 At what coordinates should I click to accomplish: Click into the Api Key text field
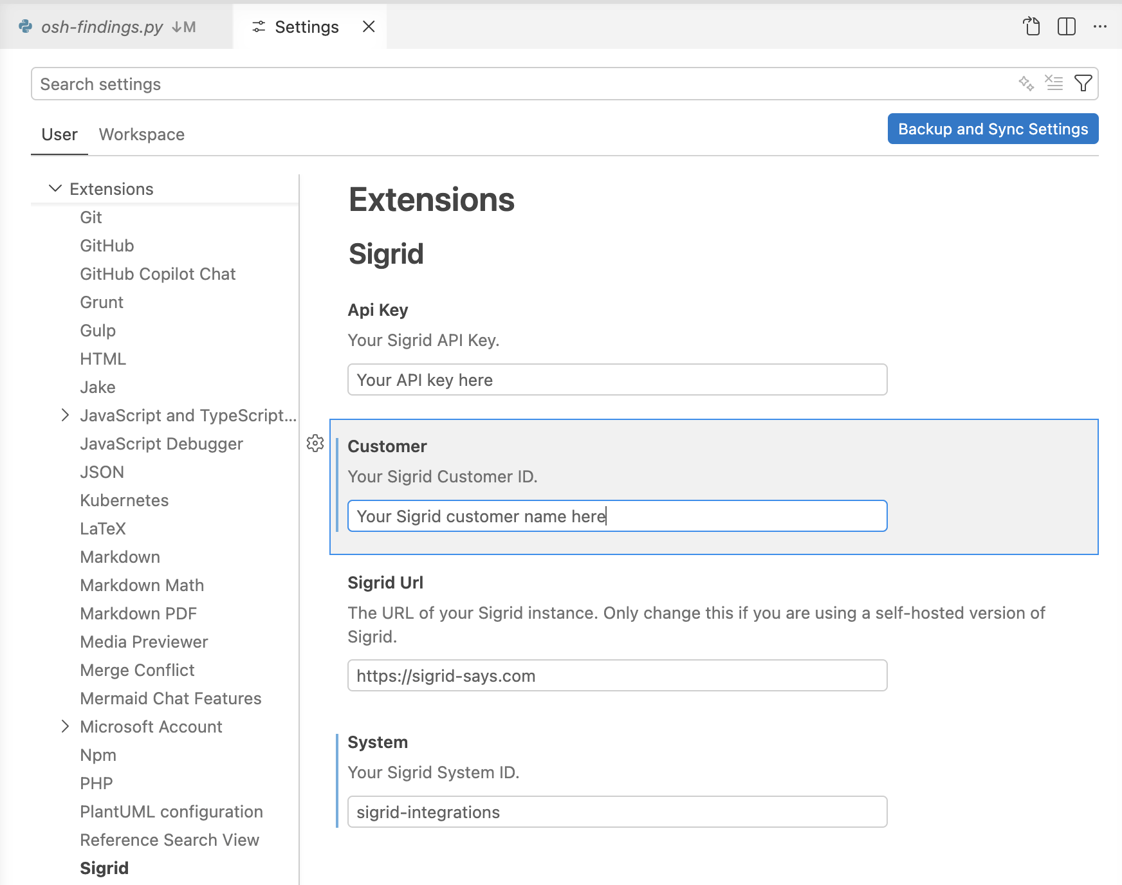617,379
